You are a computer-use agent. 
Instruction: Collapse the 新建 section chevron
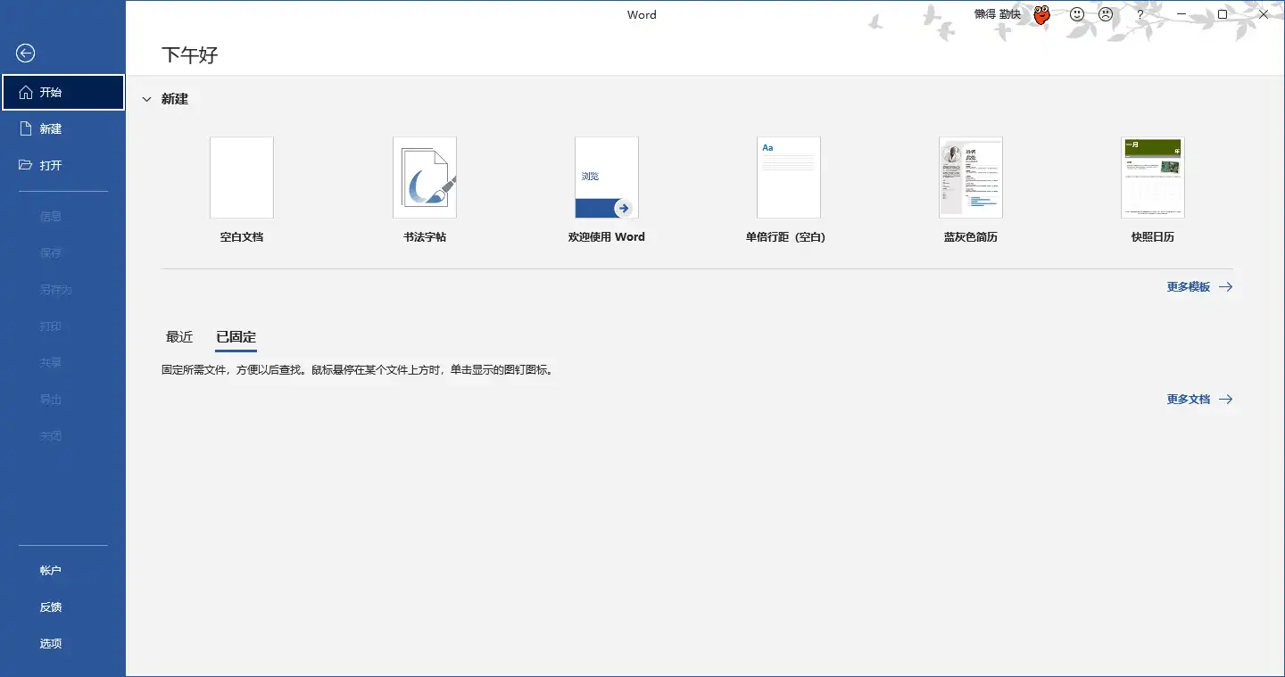pos(146,99)
